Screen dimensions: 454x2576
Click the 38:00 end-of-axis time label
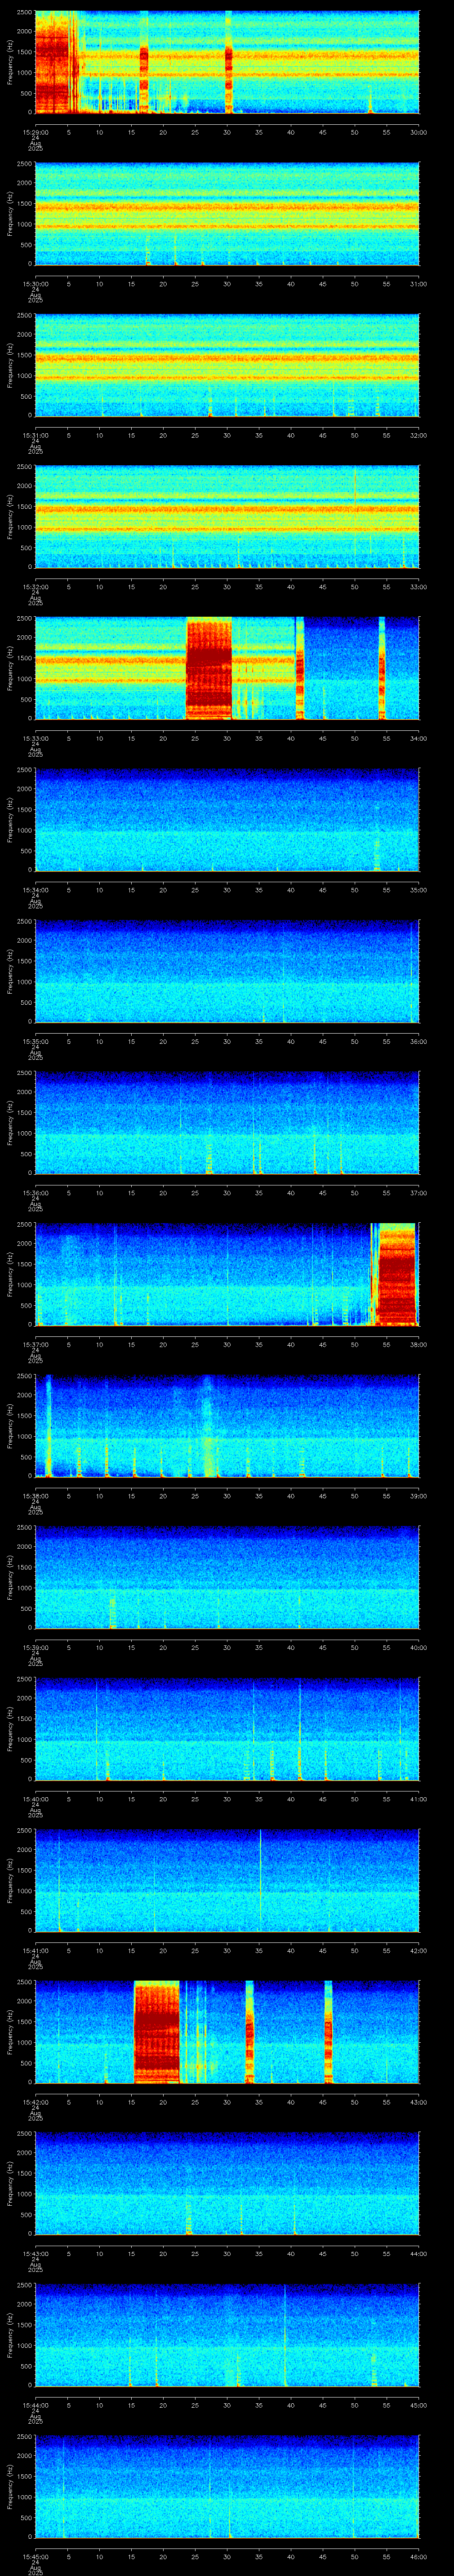pos(418,1344)
